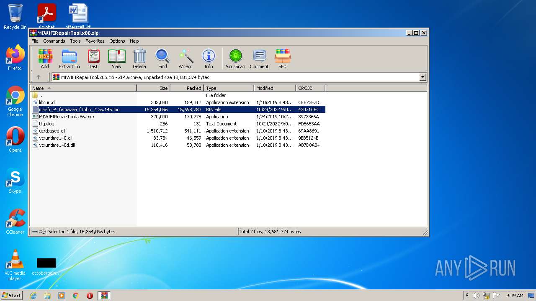Sort by the Modified column header
The image size is (536, 301).
click(x=275, y=88)
